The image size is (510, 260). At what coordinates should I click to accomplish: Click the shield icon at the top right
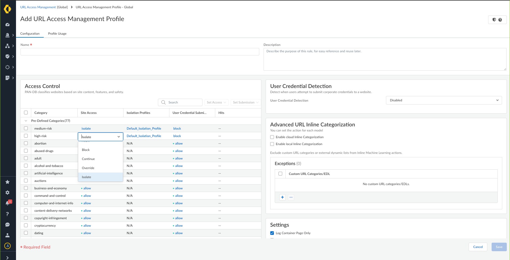coord(495,19)
